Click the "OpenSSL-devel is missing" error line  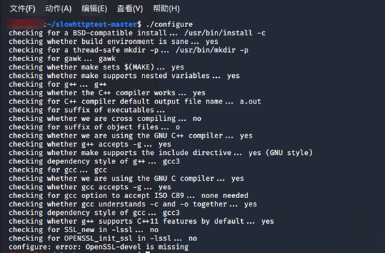99,247
